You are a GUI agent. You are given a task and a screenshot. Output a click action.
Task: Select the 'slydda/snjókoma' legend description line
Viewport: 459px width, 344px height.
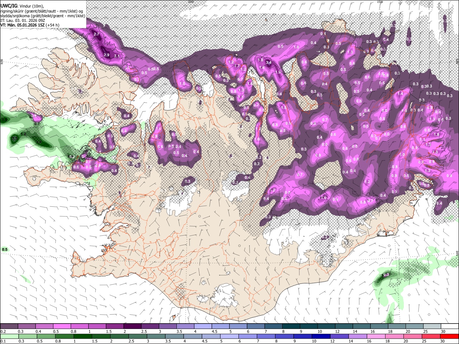tap(43, 16)
